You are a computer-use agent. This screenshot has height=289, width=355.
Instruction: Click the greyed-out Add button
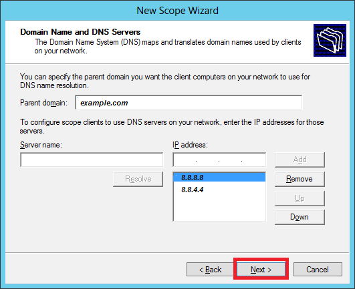tap(300, 160)
